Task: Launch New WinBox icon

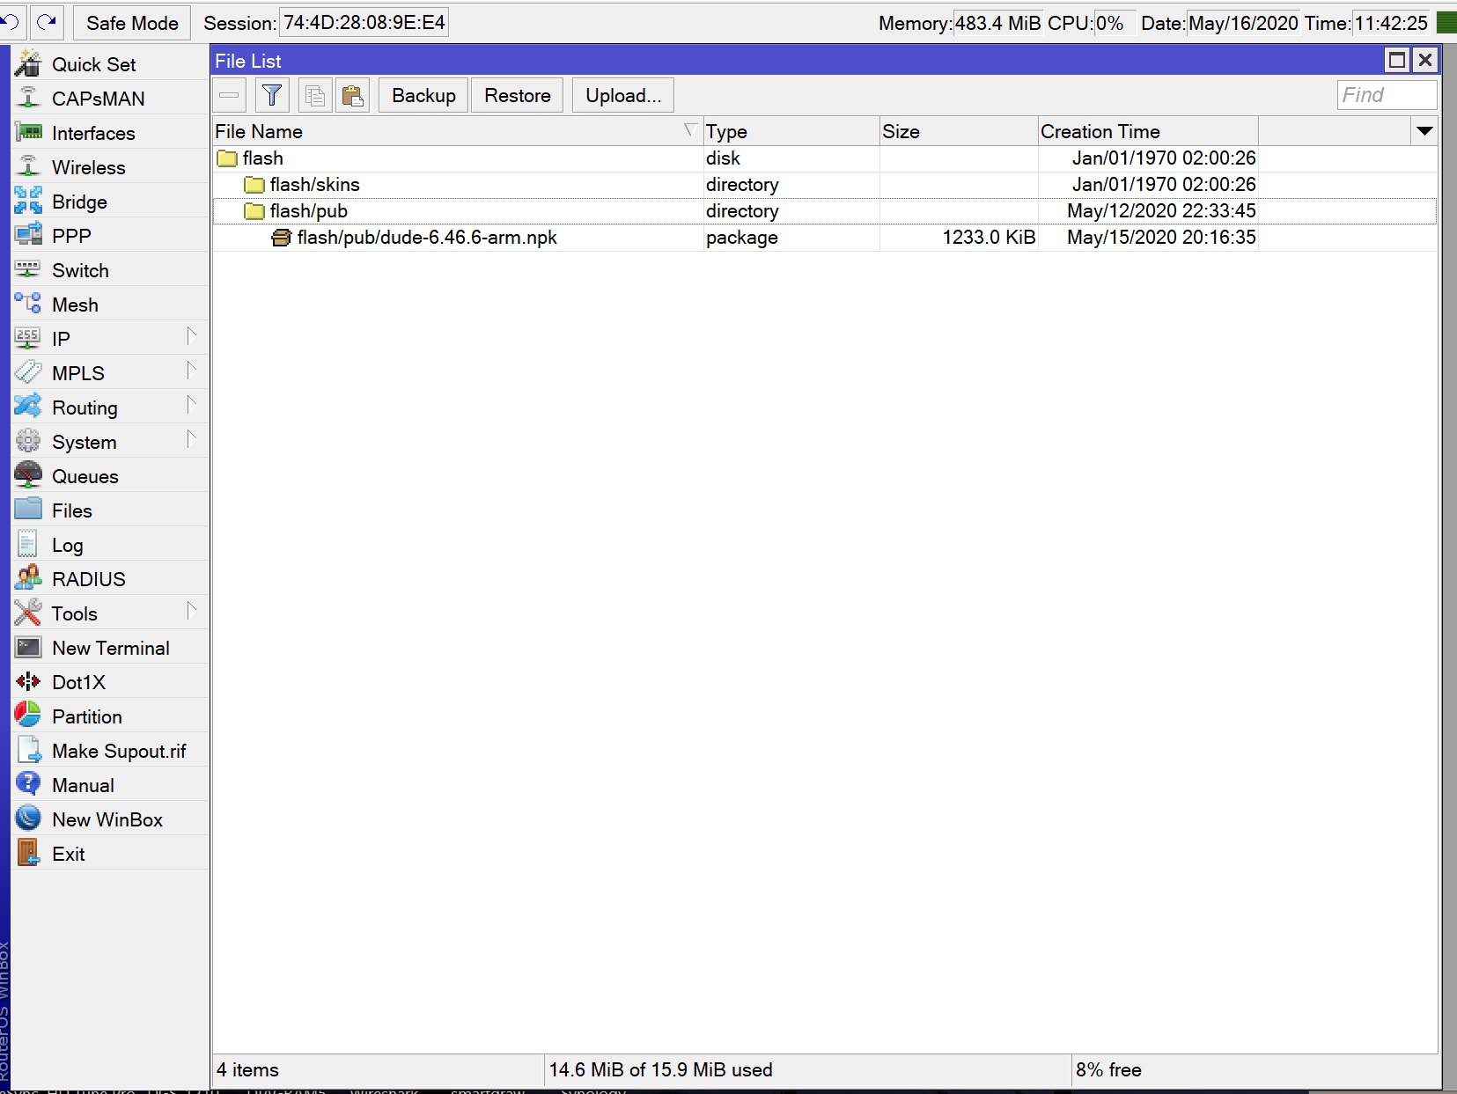Action: point(28,819)
